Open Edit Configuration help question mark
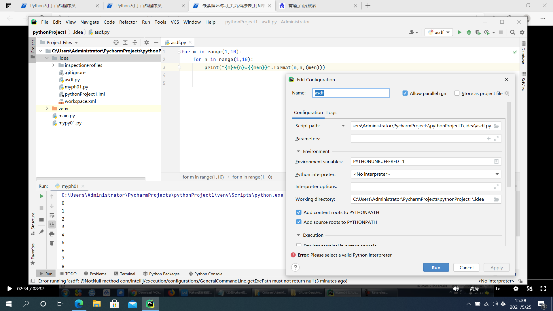 tap(295, 268)
